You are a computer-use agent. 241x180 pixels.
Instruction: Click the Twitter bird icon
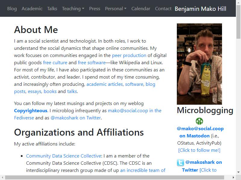coord(180,162)
